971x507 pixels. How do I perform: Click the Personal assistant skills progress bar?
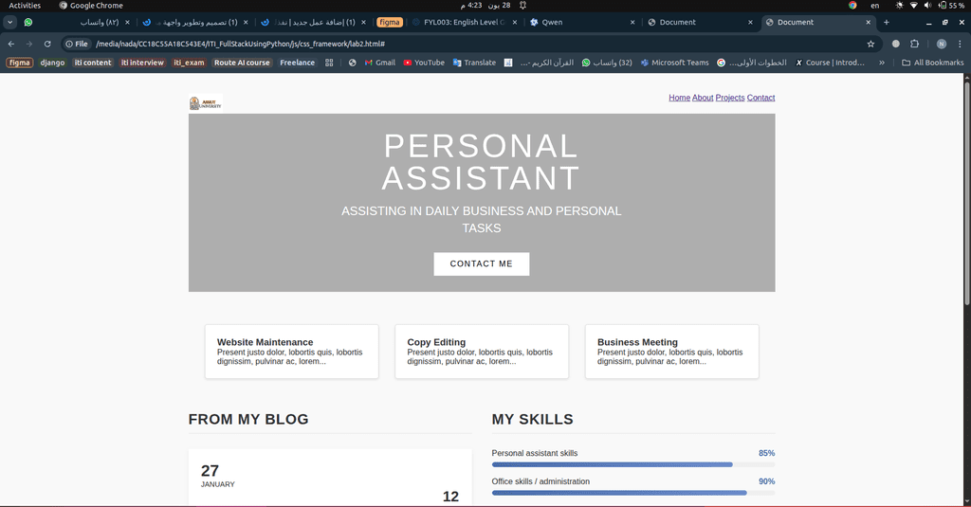coord(632,464)
